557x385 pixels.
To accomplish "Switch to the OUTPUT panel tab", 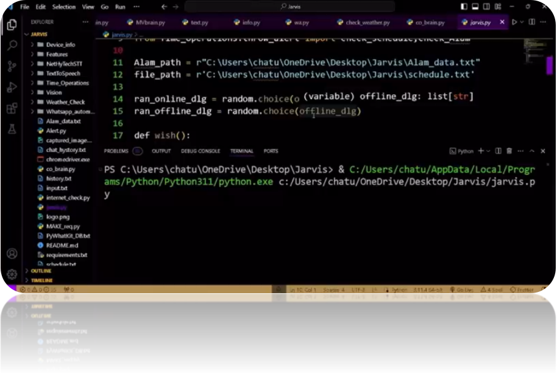I will [161, 151].
